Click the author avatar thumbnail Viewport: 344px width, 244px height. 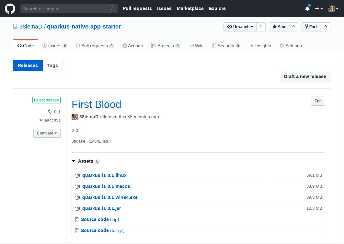pos(75,117)
